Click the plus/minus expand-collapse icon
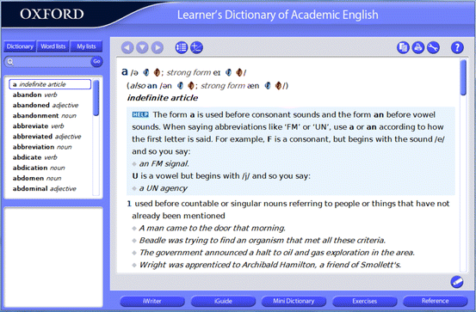The width and height of the screenshot is (476, 312). pos(196,47)
